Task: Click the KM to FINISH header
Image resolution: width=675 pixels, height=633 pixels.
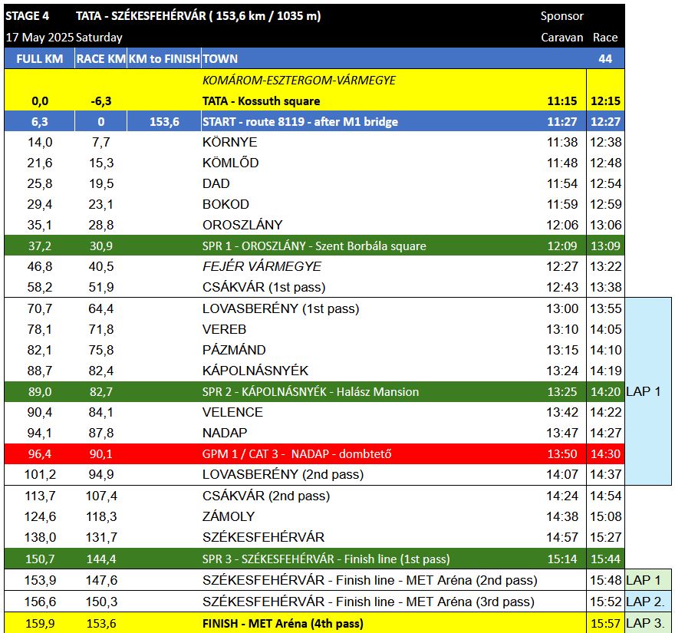Action: pyautogui.click(x=163, y=58)
